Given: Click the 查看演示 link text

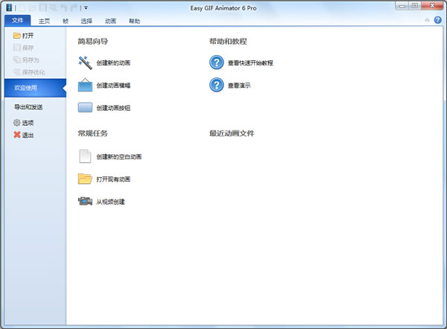Looking at the screenshot, I should pos(239,86).
